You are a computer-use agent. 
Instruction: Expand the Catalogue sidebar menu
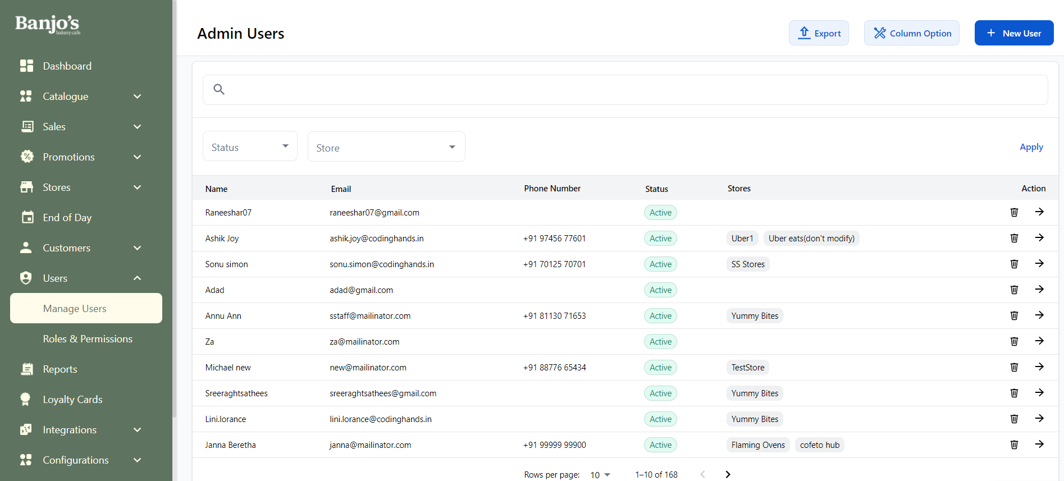pos(137,97)
